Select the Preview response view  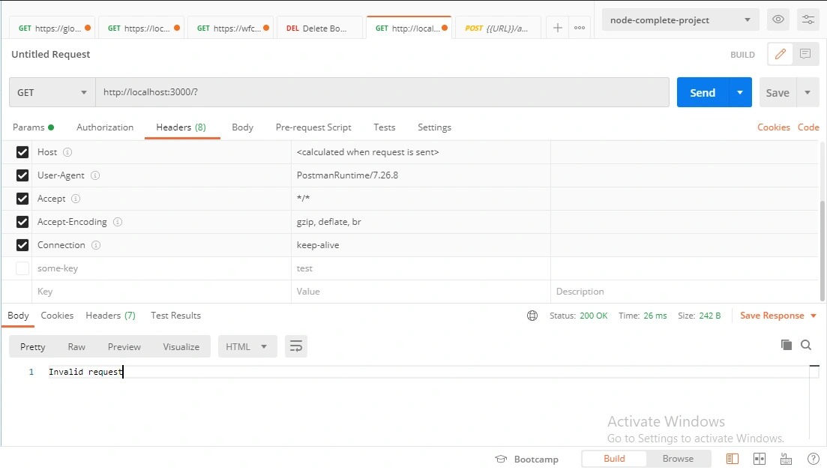124,346
